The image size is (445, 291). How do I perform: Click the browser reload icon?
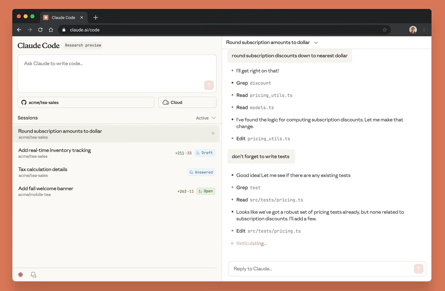[x=40, y=30]
